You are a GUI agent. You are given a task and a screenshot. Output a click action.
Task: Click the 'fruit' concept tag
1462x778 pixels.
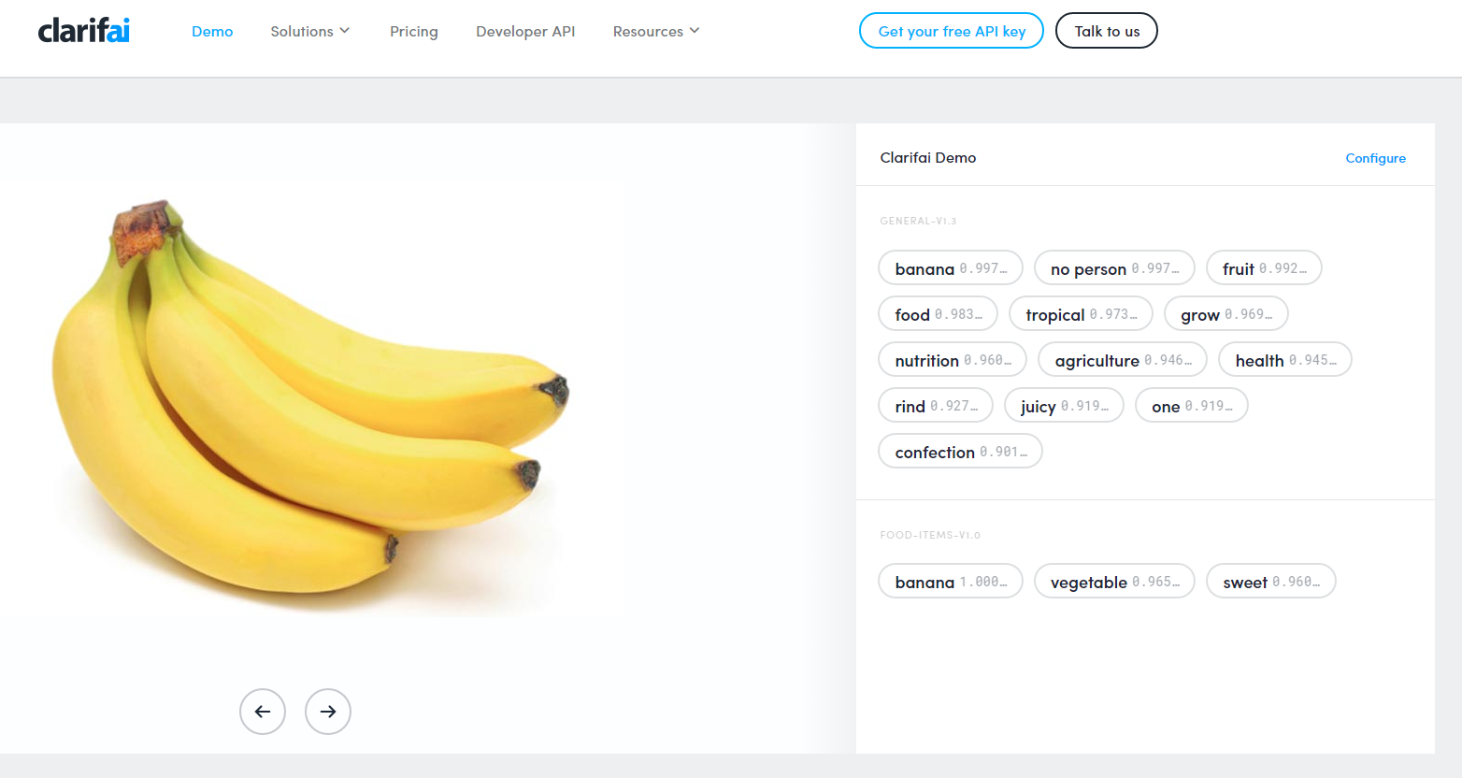(x=1264, y=268)
